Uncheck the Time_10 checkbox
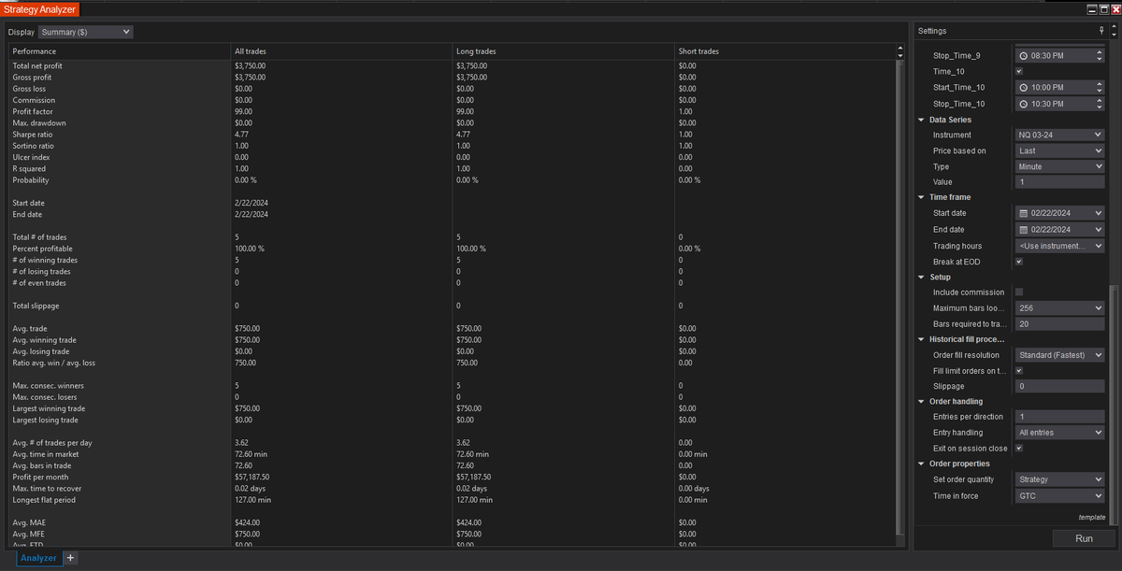Image resolution: width=1122 pixels, height=571 pixels. [x=1019, y=72]
